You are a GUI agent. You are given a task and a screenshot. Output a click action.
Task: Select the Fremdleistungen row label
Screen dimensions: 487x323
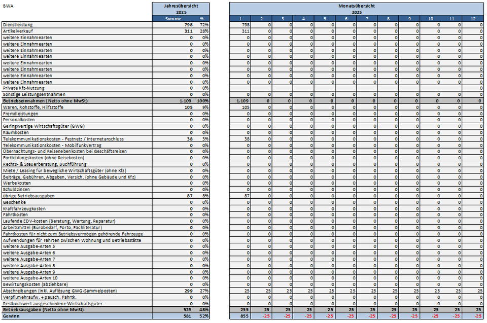point(20,114)
